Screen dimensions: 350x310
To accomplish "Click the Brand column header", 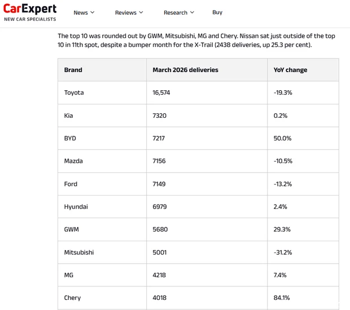I will coord(73,70).
